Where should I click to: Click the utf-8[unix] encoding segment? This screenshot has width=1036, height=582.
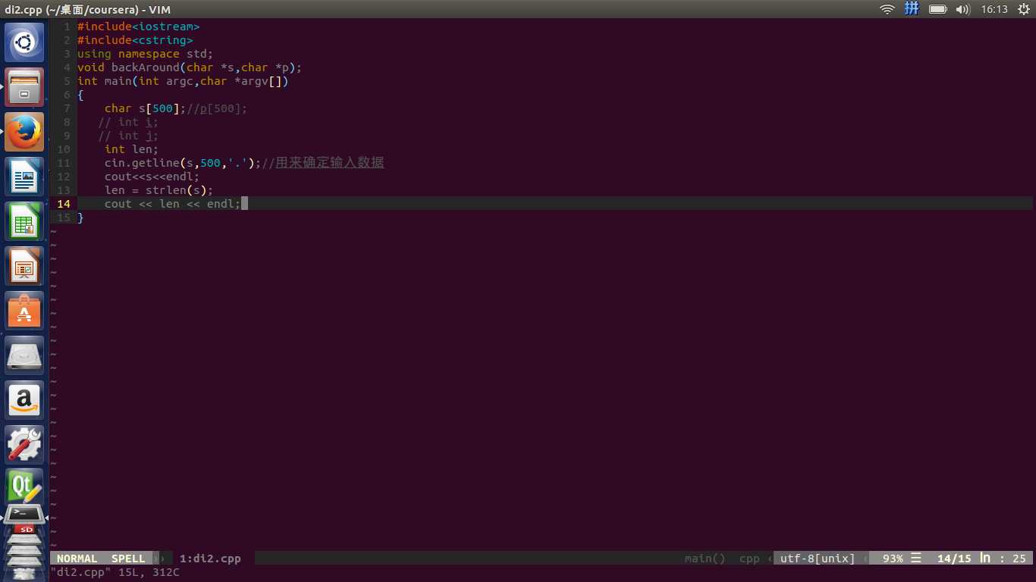tap(818, 559)
